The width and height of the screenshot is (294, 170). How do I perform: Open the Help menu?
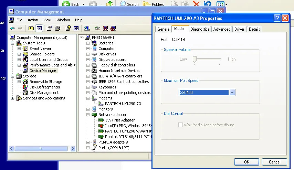78,20
